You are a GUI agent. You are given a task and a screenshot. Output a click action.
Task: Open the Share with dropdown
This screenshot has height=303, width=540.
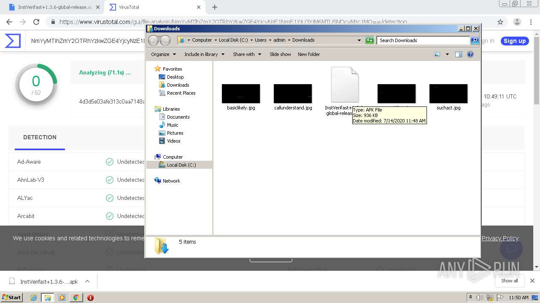(x=247, y=54)
